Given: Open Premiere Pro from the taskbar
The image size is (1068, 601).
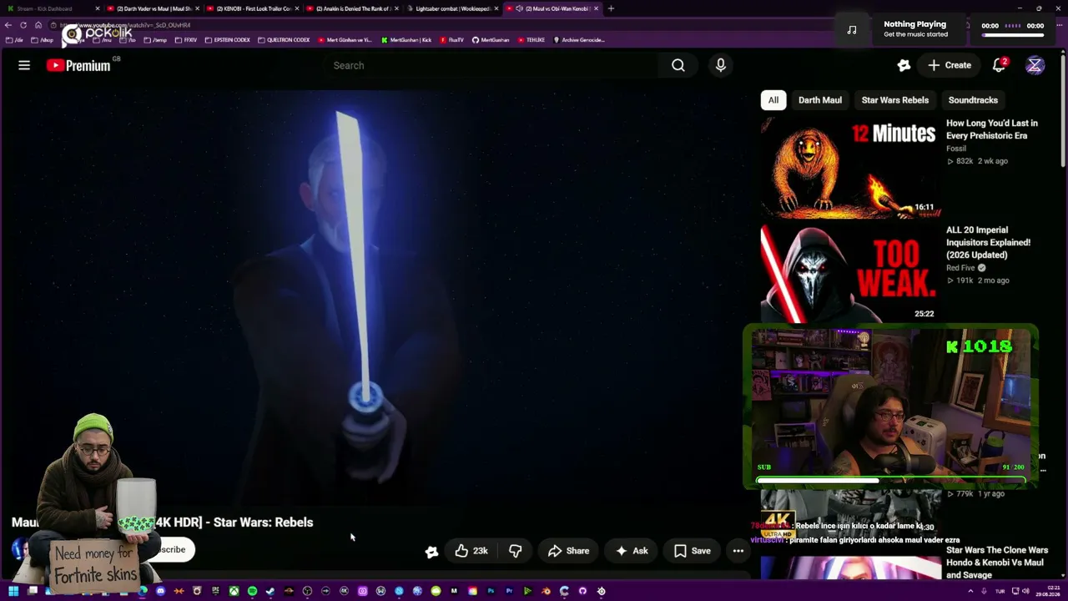Looking at the screenshot, I should click(509, 591).
